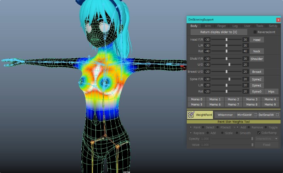This screenshot has width=283, height=173.
Task: Toggle the DelSmallW checkbox
Action: pos(277,115)
